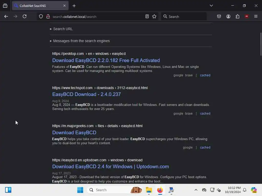Click the https://pesktop.com URL text

(x=68, y=54)
